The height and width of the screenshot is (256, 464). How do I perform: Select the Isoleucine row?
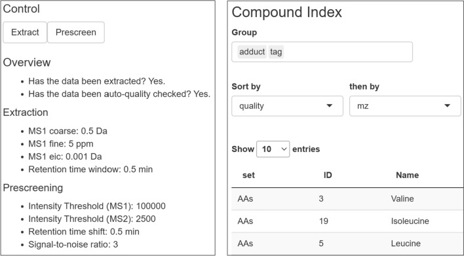(347, 221)
